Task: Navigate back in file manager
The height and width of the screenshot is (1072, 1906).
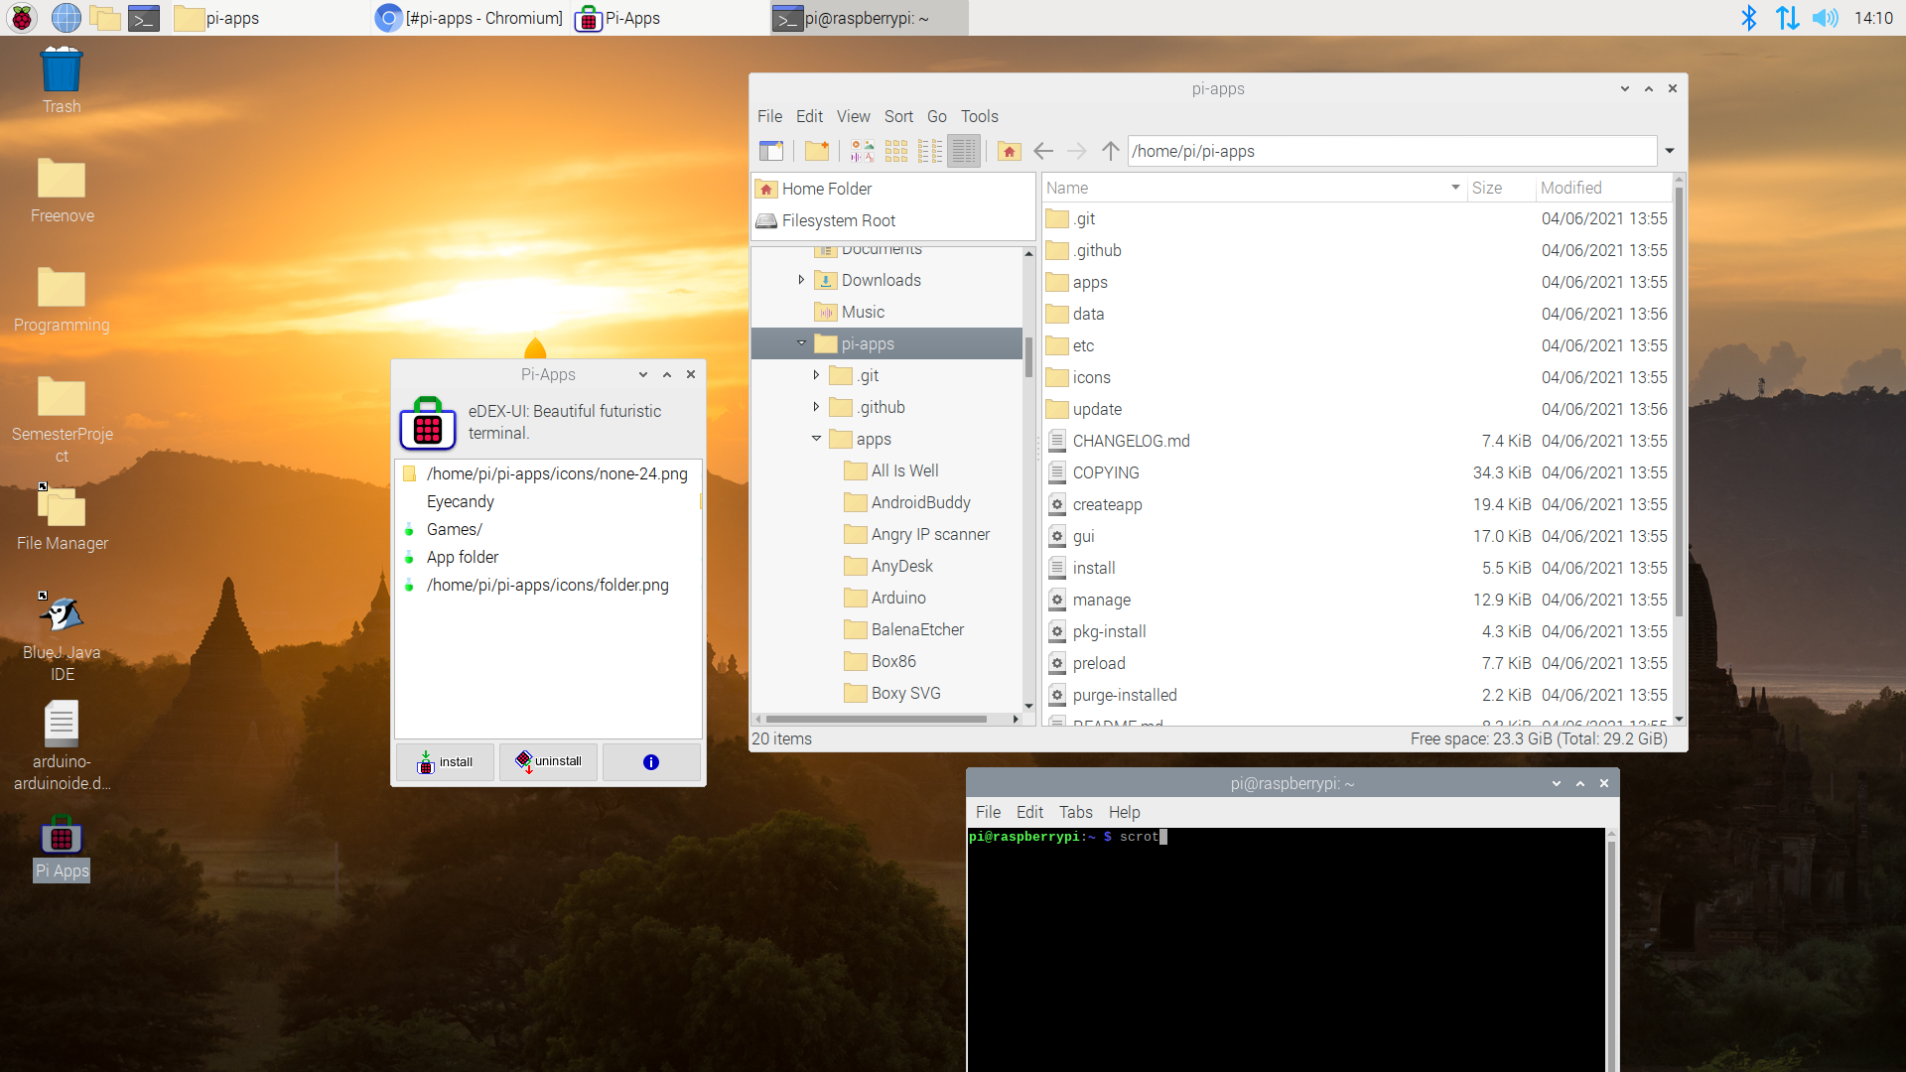Action: point(1043,151)
